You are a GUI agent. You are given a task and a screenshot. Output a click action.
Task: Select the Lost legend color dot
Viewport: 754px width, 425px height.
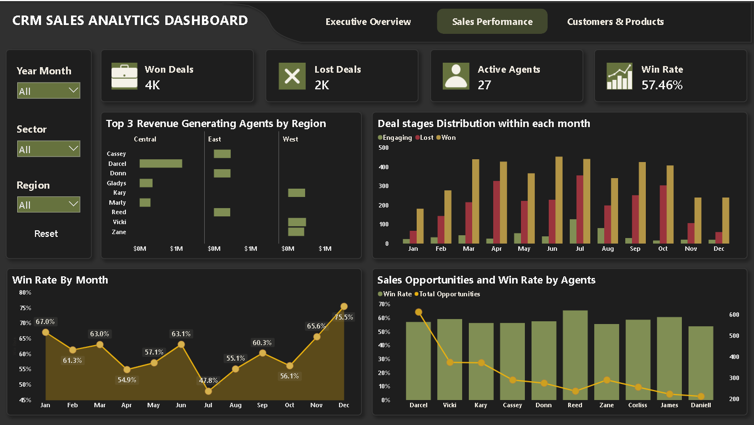tap(417, 138)
